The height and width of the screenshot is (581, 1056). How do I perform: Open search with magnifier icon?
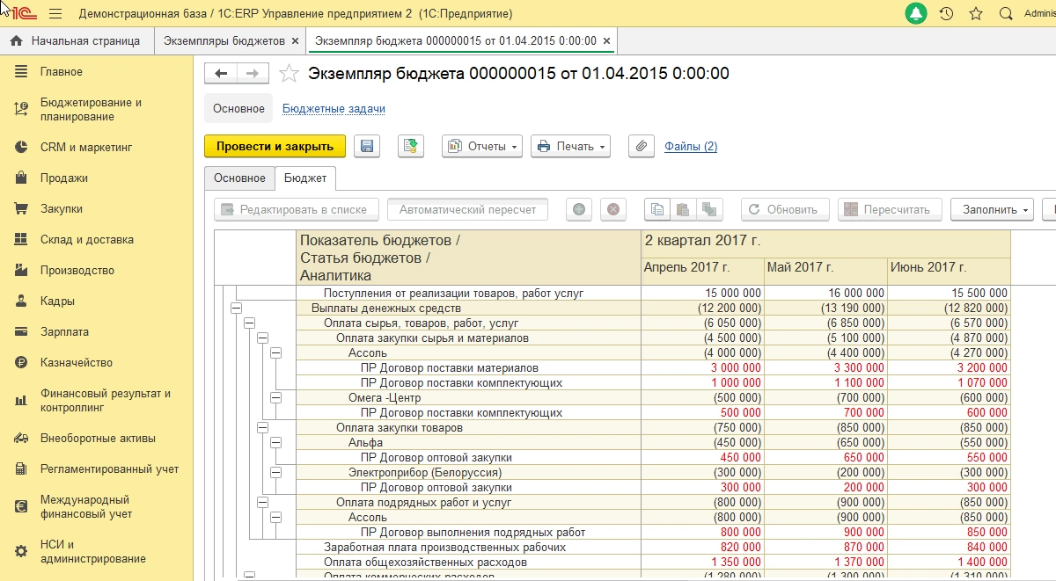[x=1005, y=14]
